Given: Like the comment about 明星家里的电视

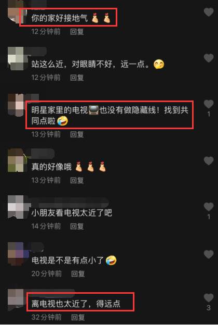Looking at the screenshot, I should coord(209,104).
